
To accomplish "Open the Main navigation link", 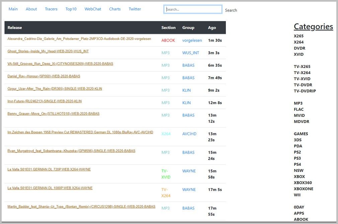I will pyautogui.click(x=13, y=9).
